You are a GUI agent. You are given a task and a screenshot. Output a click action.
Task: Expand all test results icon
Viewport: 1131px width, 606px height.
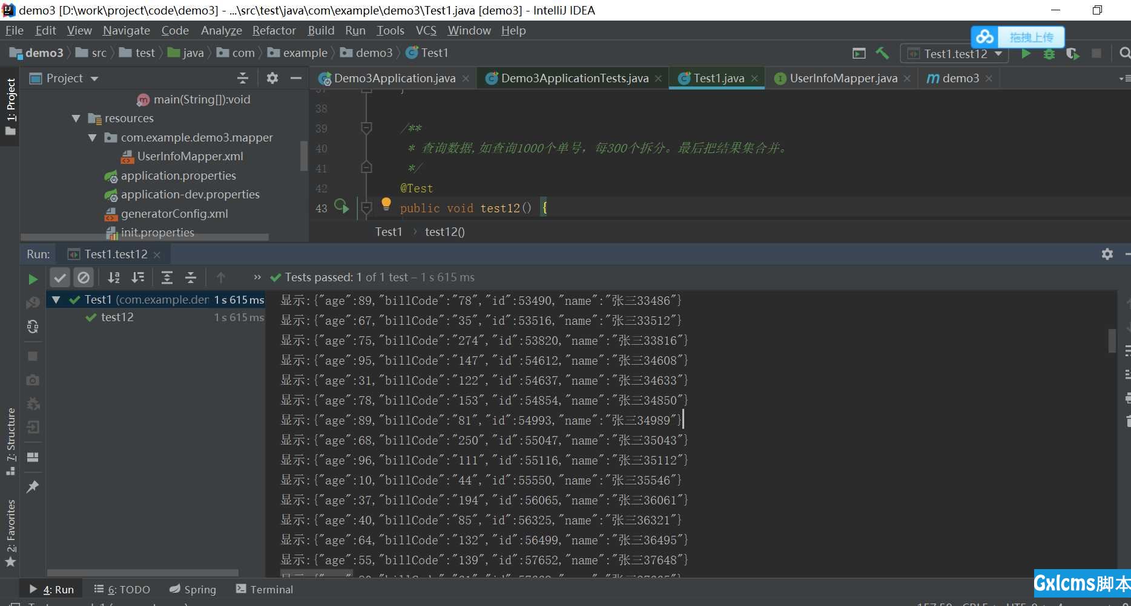click(167, 278)
